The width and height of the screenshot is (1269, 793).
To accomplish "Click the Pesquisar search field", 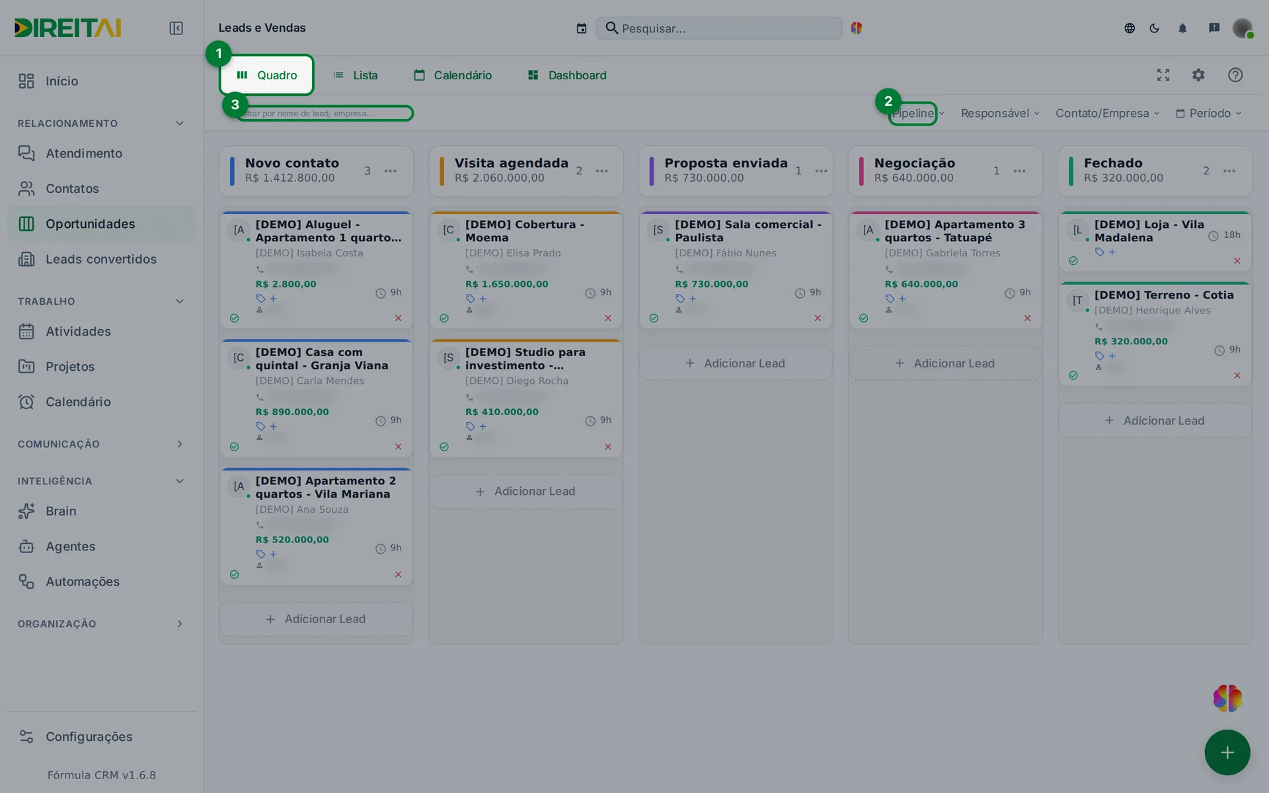I will 719,28.
